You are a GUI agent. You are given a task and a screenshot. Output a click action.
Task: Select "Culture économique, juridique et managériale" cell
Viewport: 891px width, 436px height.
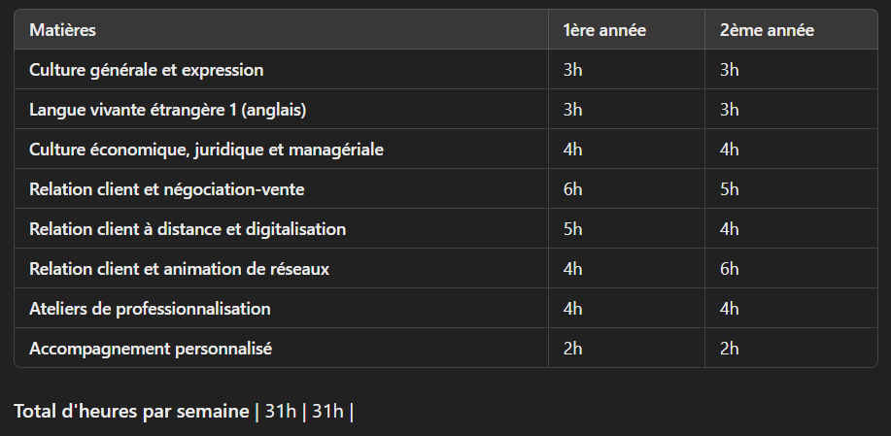point(207,150)
